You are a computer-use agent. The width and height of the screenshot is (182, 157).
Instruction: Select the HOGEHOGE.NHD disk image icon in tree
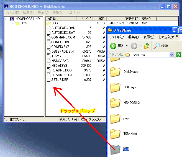coord(12,19)
